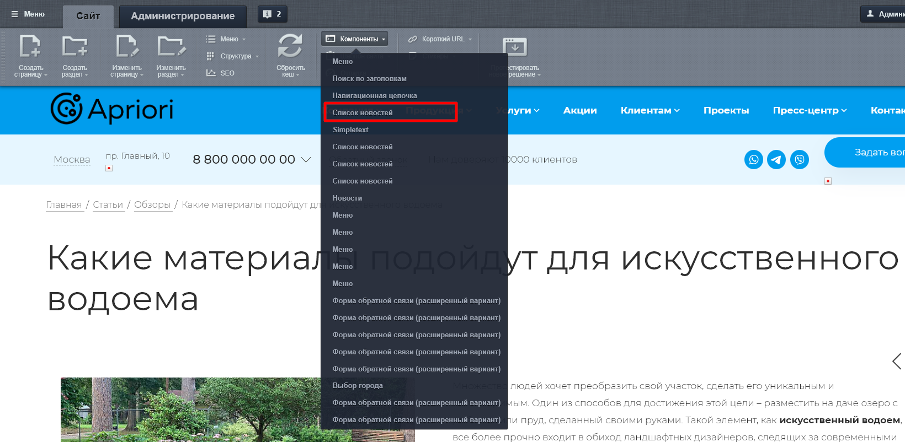Click the Reset cache refresh icon
This screenshot has height=442, width=905.
[x=290, y=46]
